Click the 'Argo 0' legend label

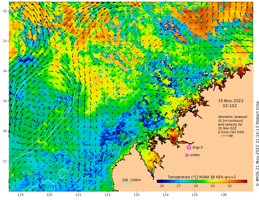[x=197, y=147]
